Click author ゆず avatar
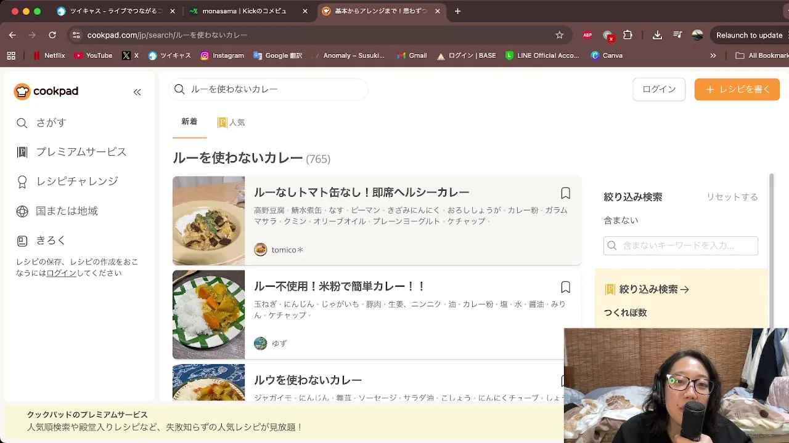This screenshot has width=789, height=443. point(261,343)
